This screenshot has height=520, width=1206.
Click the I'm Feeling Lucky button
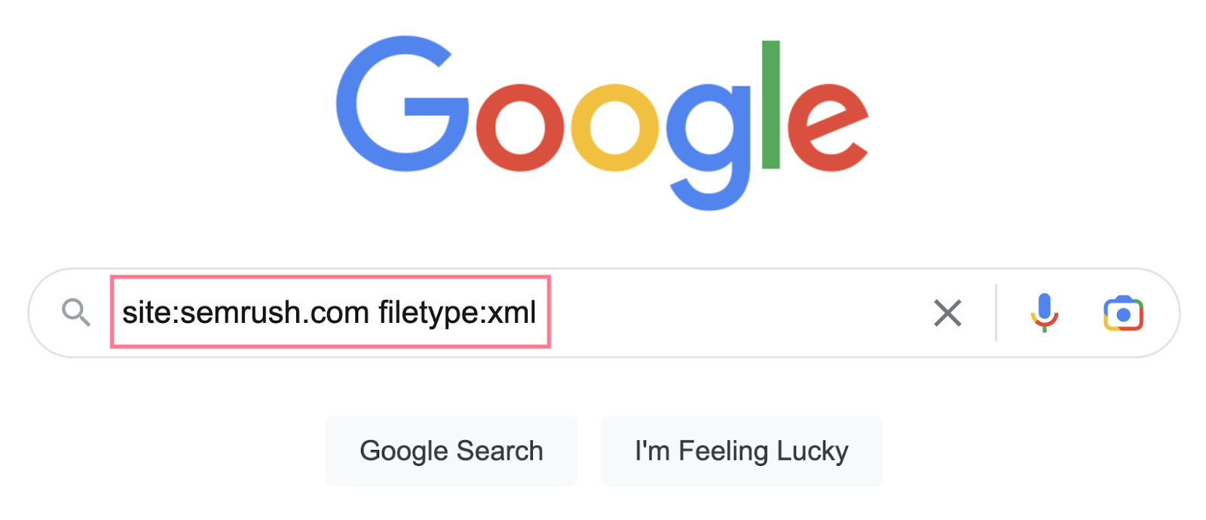coord(741,450)
